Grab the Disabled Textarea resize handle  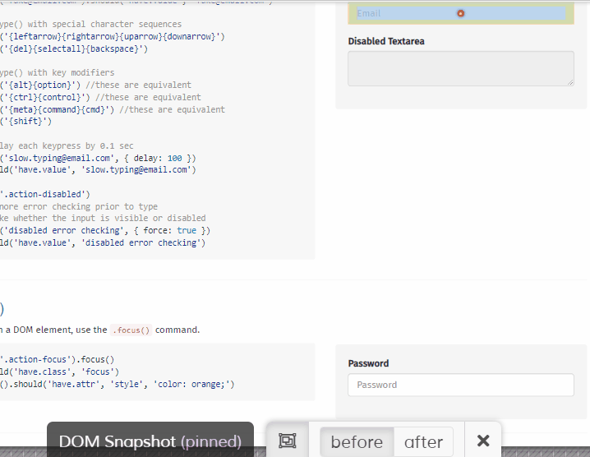[x=570, y=82]
